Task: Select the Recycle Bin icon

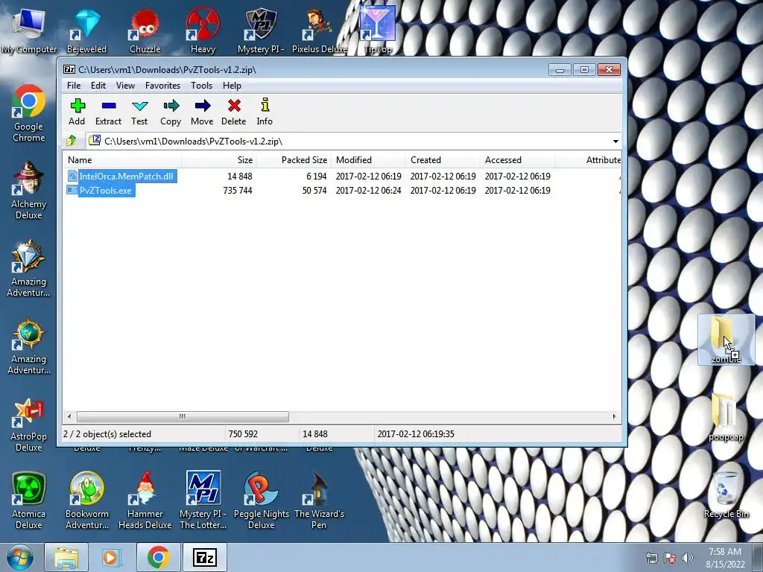Action: pos(726,495)
